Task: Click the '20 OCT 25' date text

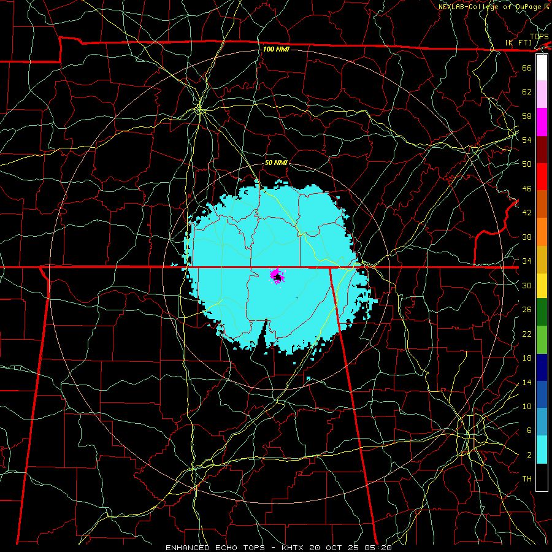Action: [x=334, y=548]
